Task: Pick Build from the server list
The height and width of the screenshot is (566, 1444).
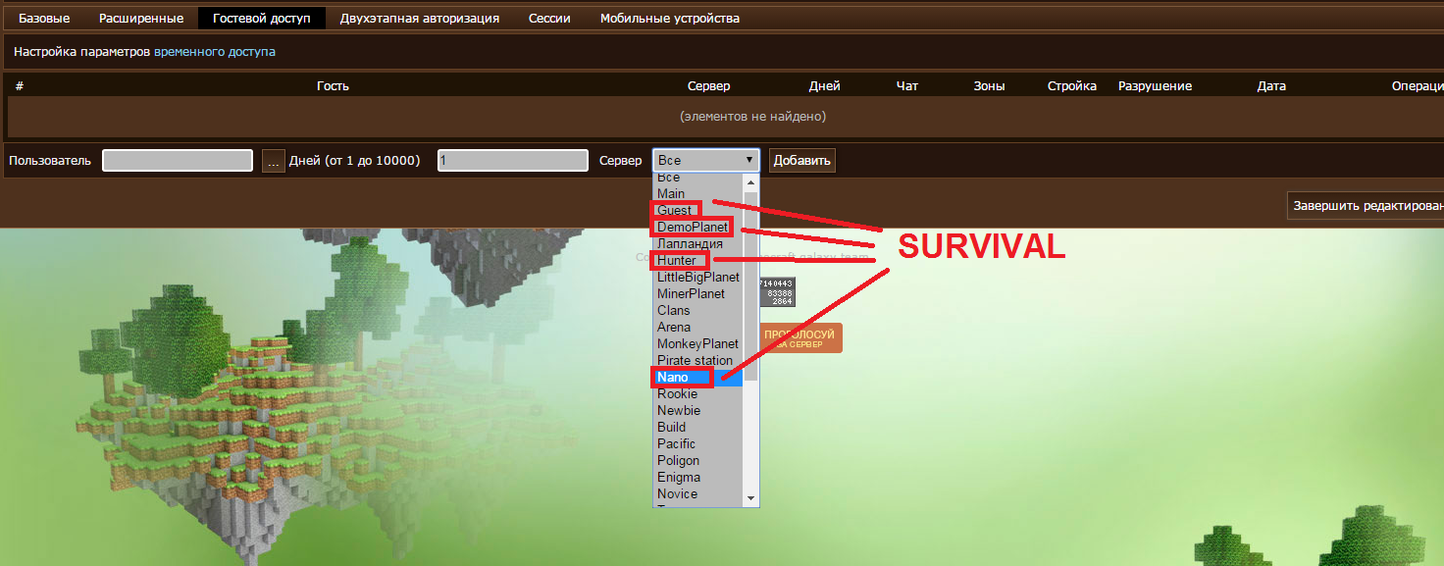Action: 698,427
